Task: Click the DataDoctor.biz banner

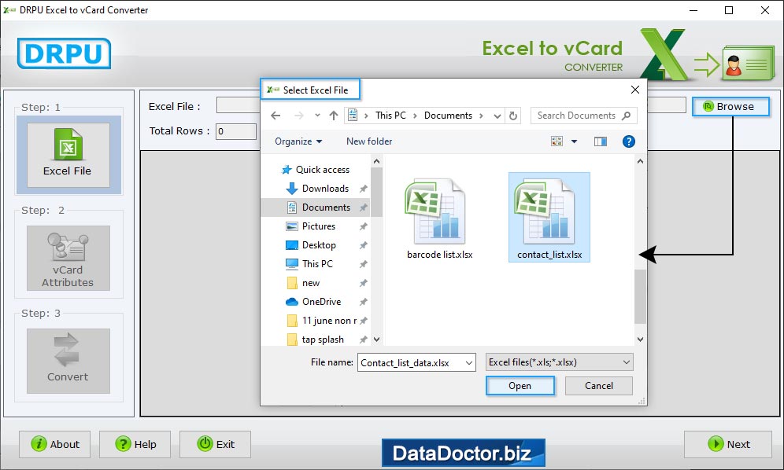Action: click(463, 453)
